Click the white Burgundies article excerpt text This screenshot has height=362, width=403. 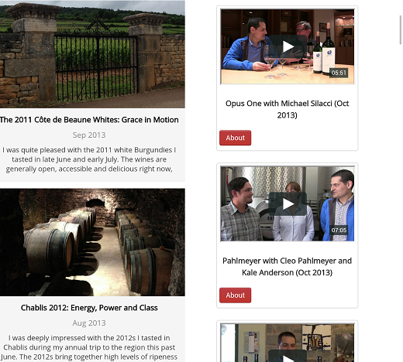click(x=89, y=159)
